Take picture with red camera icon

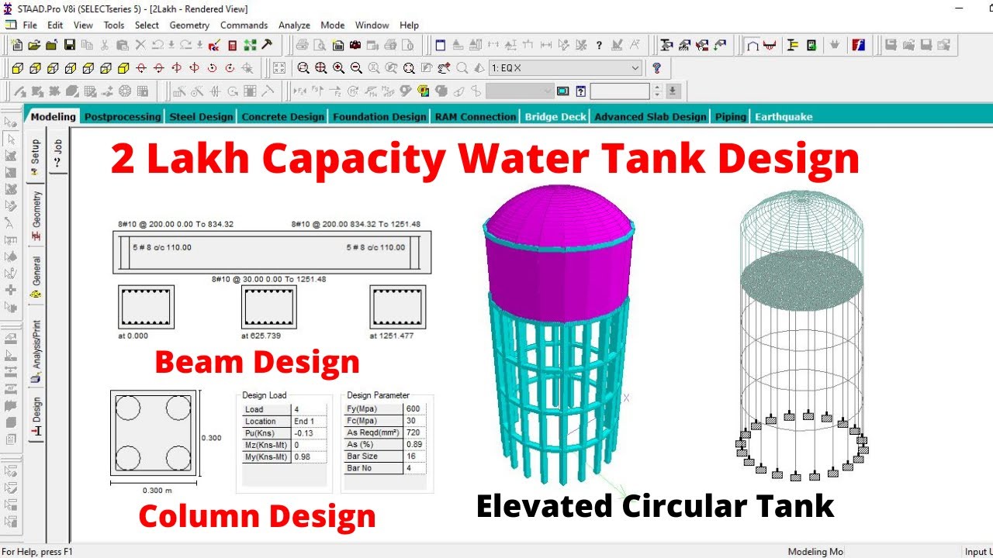tap(355, 45)
